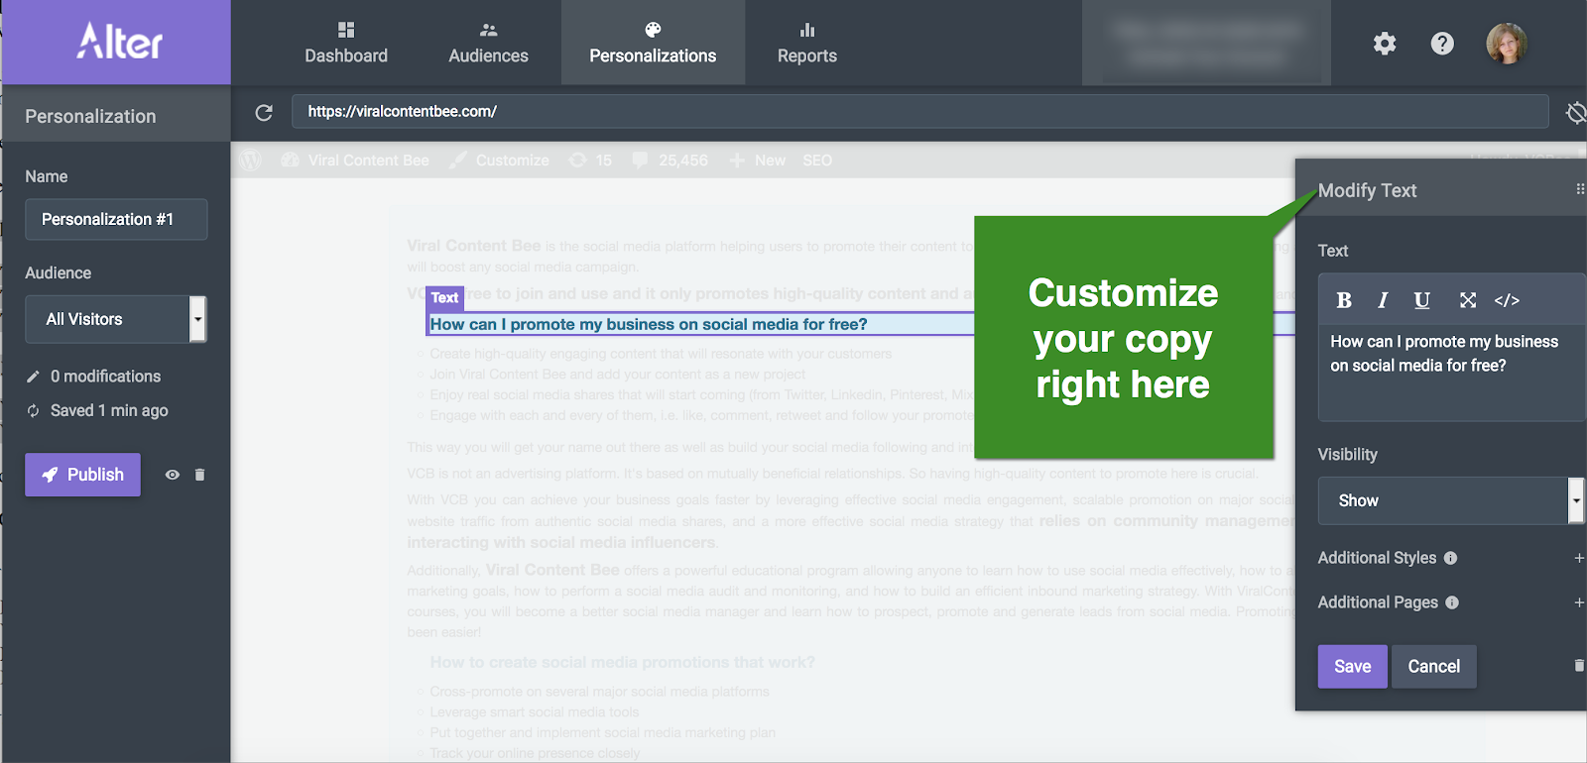The width and height of the screenshot is (1587, 763).
Task: Open the HTML code view icon
Action: click(x=1507, y=300)
